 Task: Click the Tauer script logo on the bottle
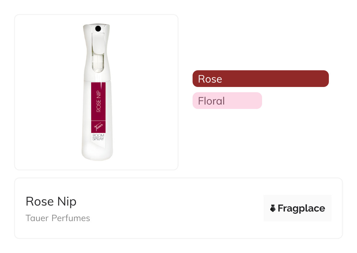pos(98,127)
